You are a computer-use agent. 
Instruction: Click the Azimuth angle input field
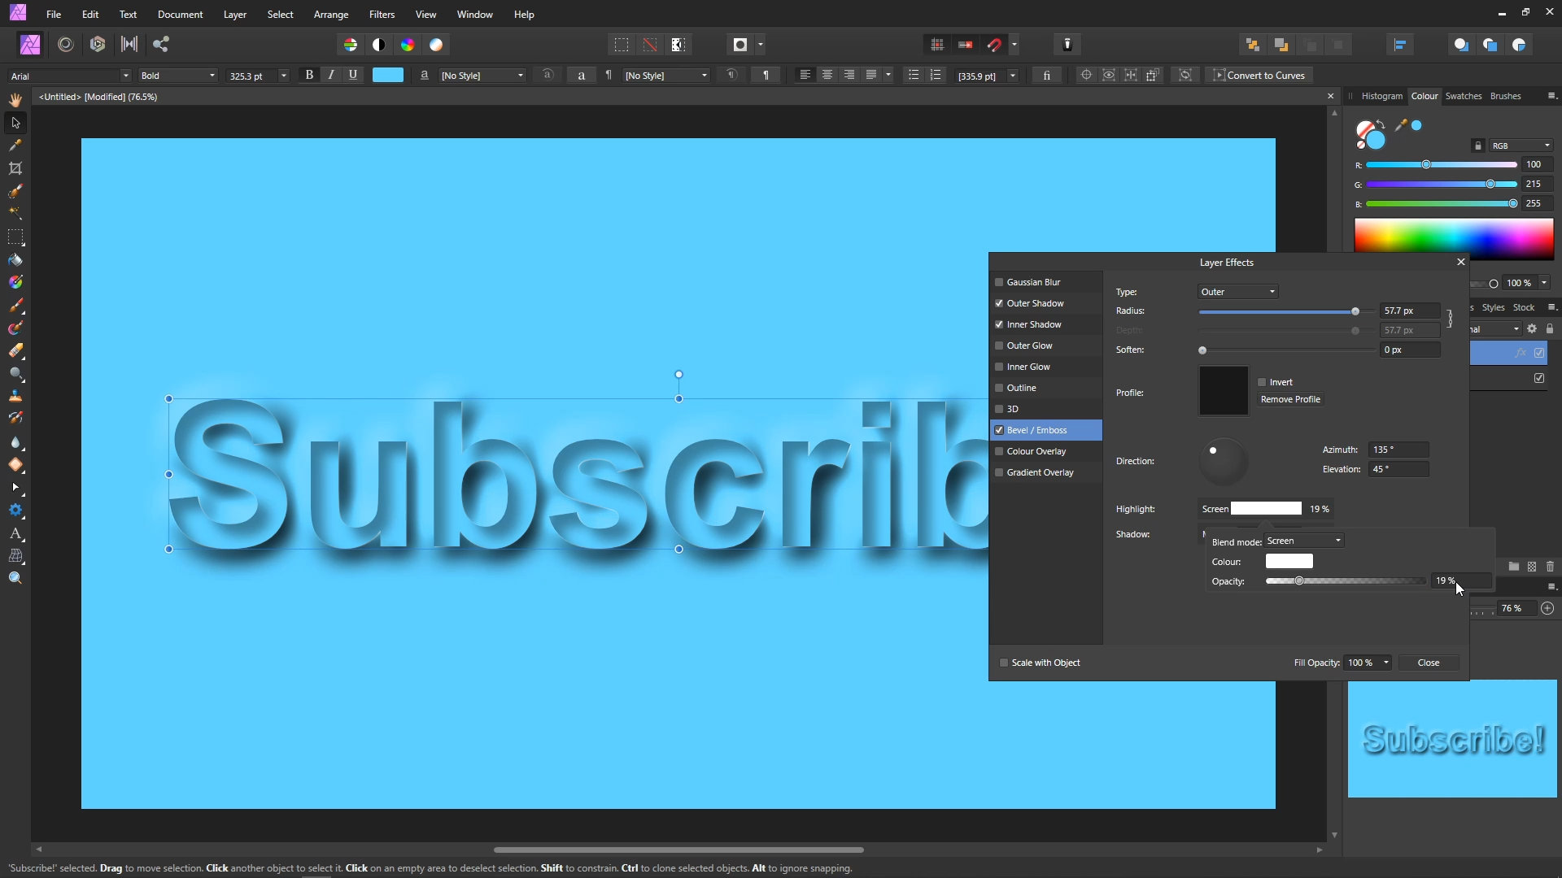(x=1398, y=450)
